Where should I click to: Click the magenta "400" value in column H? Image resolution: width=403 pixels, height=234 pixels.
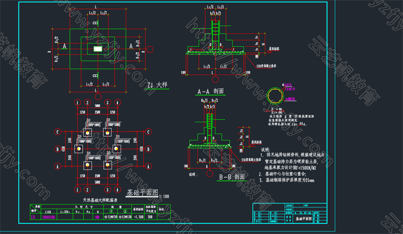tap(97, 217)
